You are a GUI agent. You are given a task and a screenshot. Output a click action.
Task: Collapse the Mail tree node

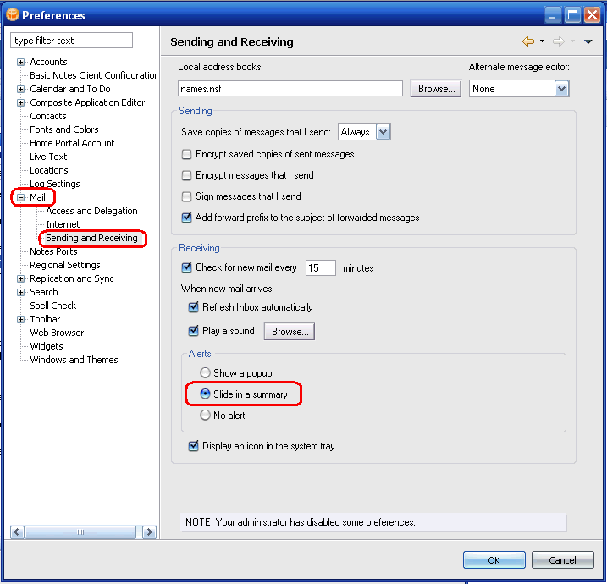pyautogui.click(x=21, y=197)
